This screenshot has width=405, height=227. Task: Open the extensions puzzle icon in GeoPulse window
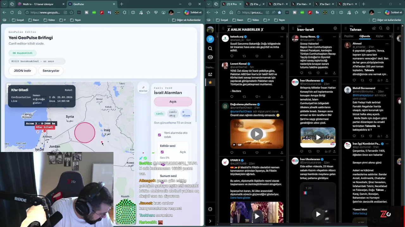[125, 12]
